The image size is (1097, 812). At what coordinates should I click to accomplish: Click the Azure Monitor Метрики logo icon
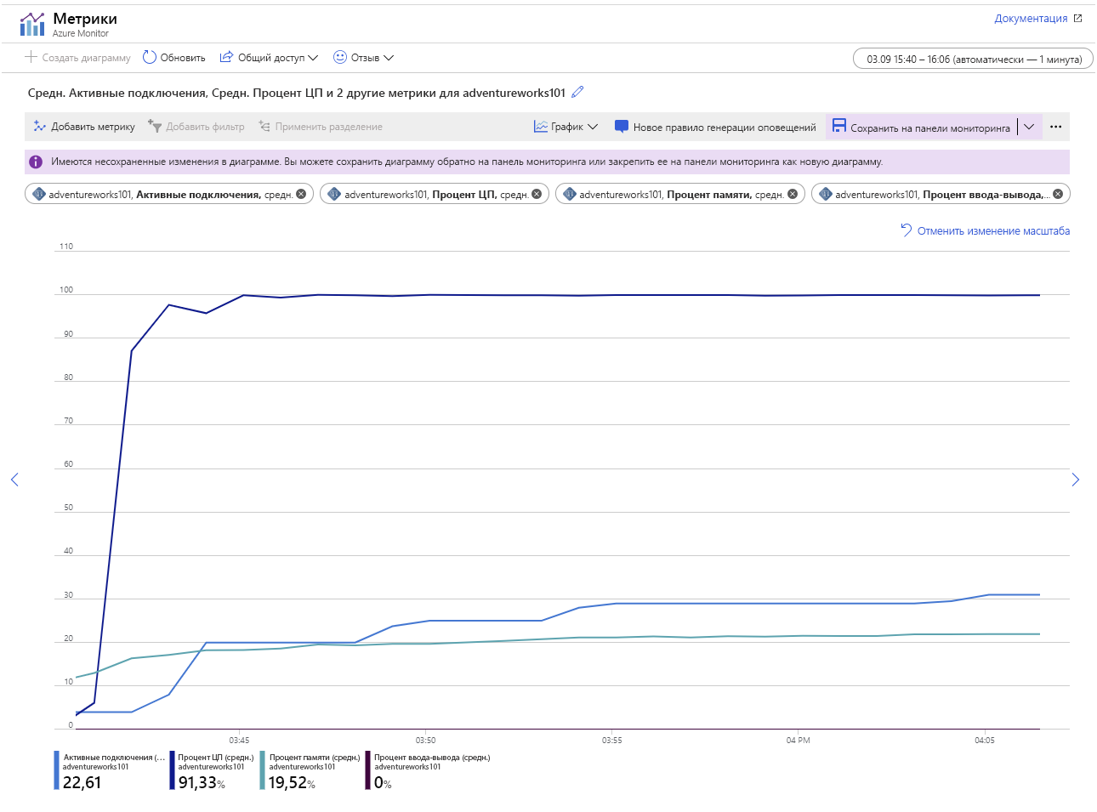coord(32,25)
